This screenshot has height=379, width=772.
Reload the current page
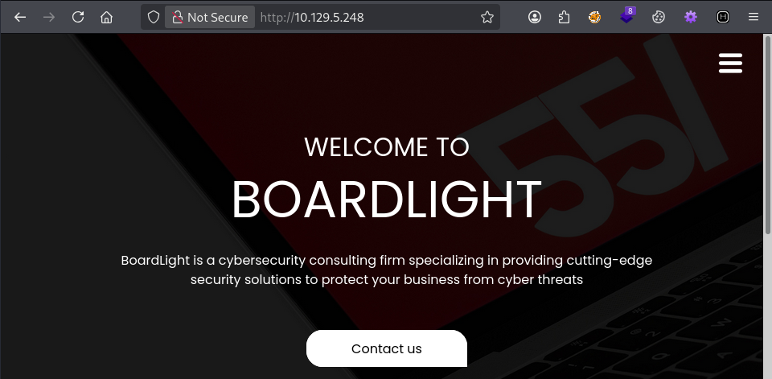(78, 17)
